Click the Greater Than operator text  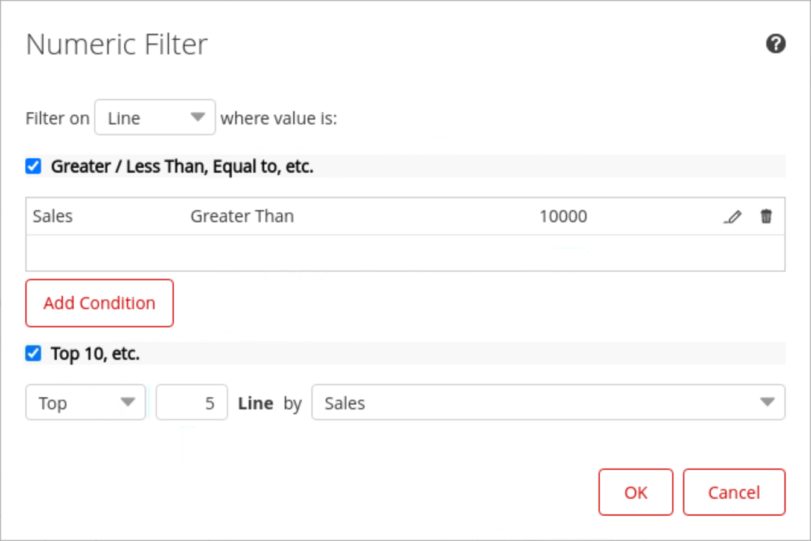[x=242, y=216]
